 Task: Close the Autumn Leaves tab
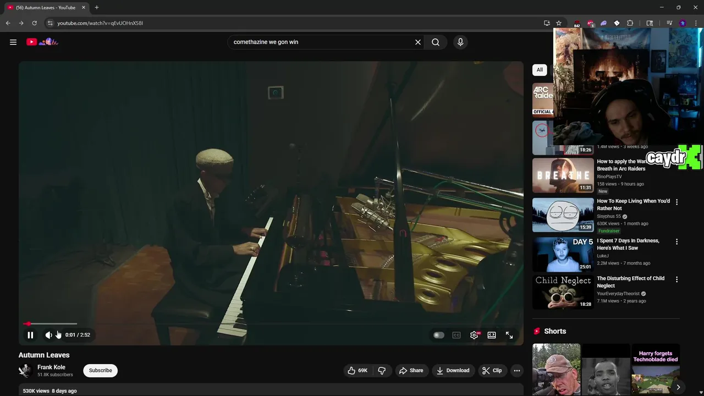click(84, 8)
